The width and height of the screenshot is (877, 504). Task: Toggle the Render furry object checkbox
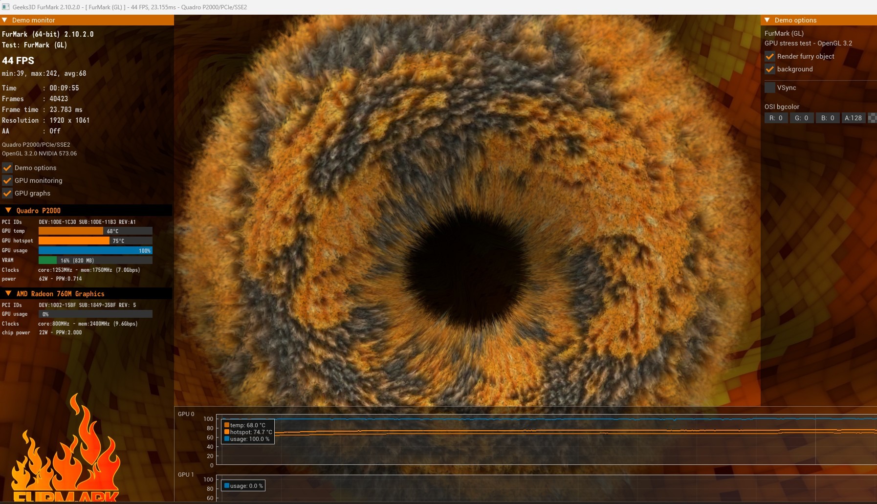pos(770,56)
